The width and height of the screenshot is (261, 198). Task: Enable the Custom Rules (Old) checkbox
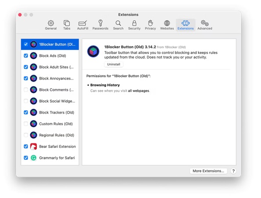tap(26, 124)
